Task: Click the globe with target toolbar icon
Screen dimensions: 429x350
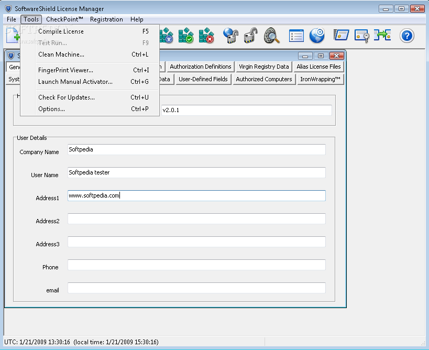Action: coord(317,36)
